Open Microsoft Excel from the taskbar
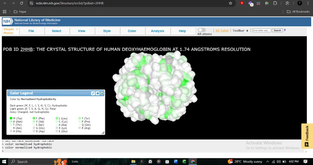 pyautogui.click(x=184, y=162)
